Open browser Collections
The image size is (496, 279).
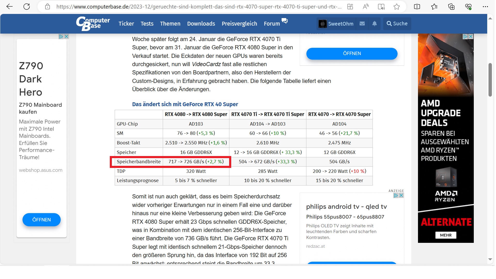tap(451, 7)
